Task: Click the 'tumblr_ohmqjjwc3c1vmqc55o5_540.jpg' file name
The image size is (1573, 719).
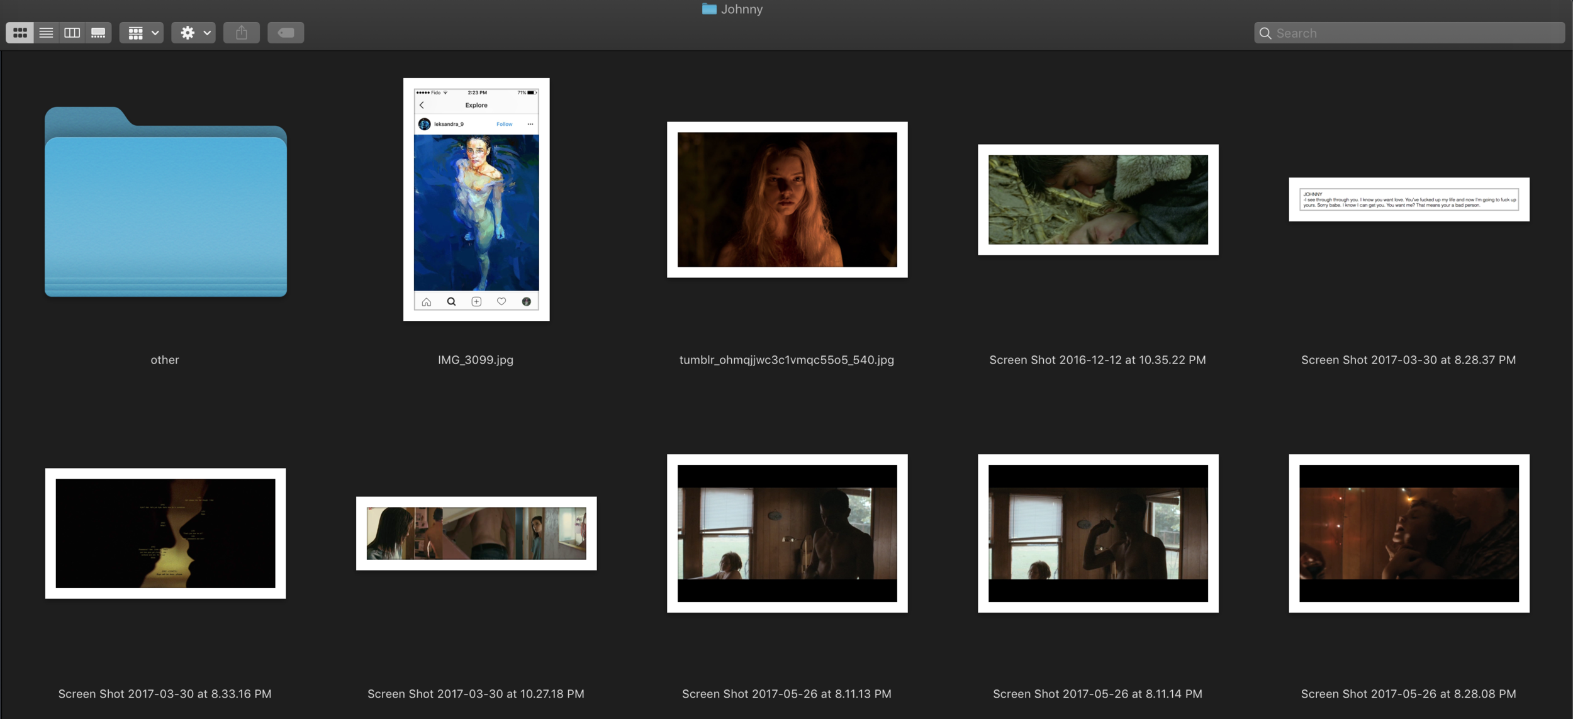Action: [x=786, y=360]
